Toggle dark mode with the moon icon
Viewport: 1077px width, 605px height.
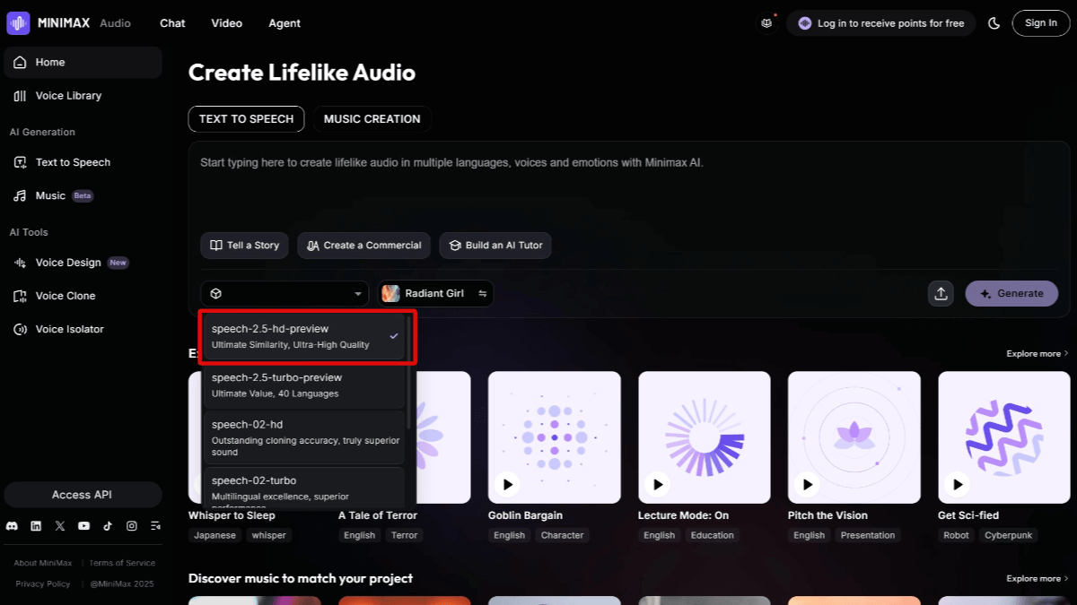[x=994, y=23]
